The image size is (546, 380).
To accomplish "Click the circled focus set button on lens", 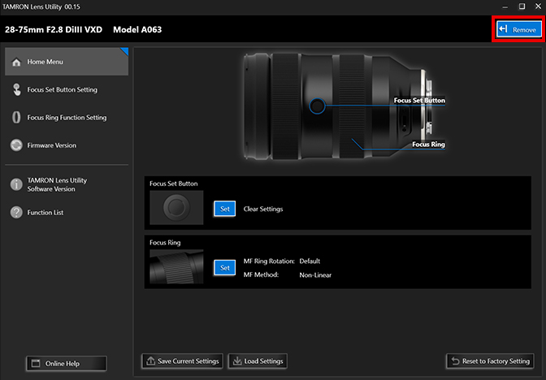I will [x=317, y=106].
